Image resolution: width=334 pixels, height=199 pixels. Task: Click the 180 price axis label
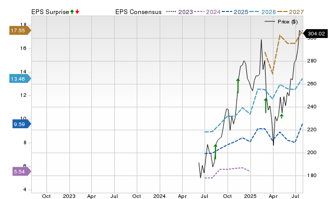point(312,176)
